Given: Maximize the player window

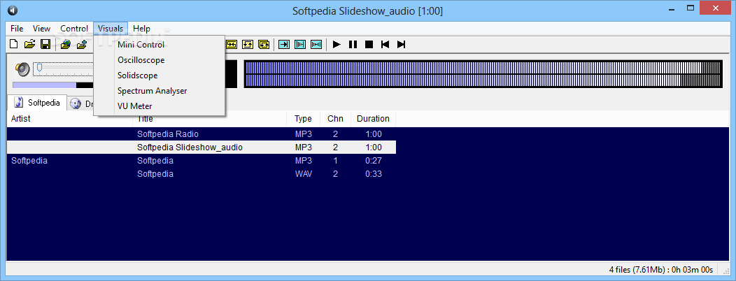Looking at the screenshot, I should (x=691, y=8).
